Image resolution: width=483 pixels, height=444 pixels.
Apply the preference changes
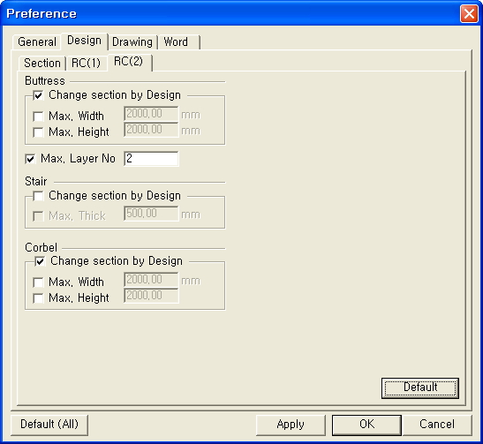point(291,425)
